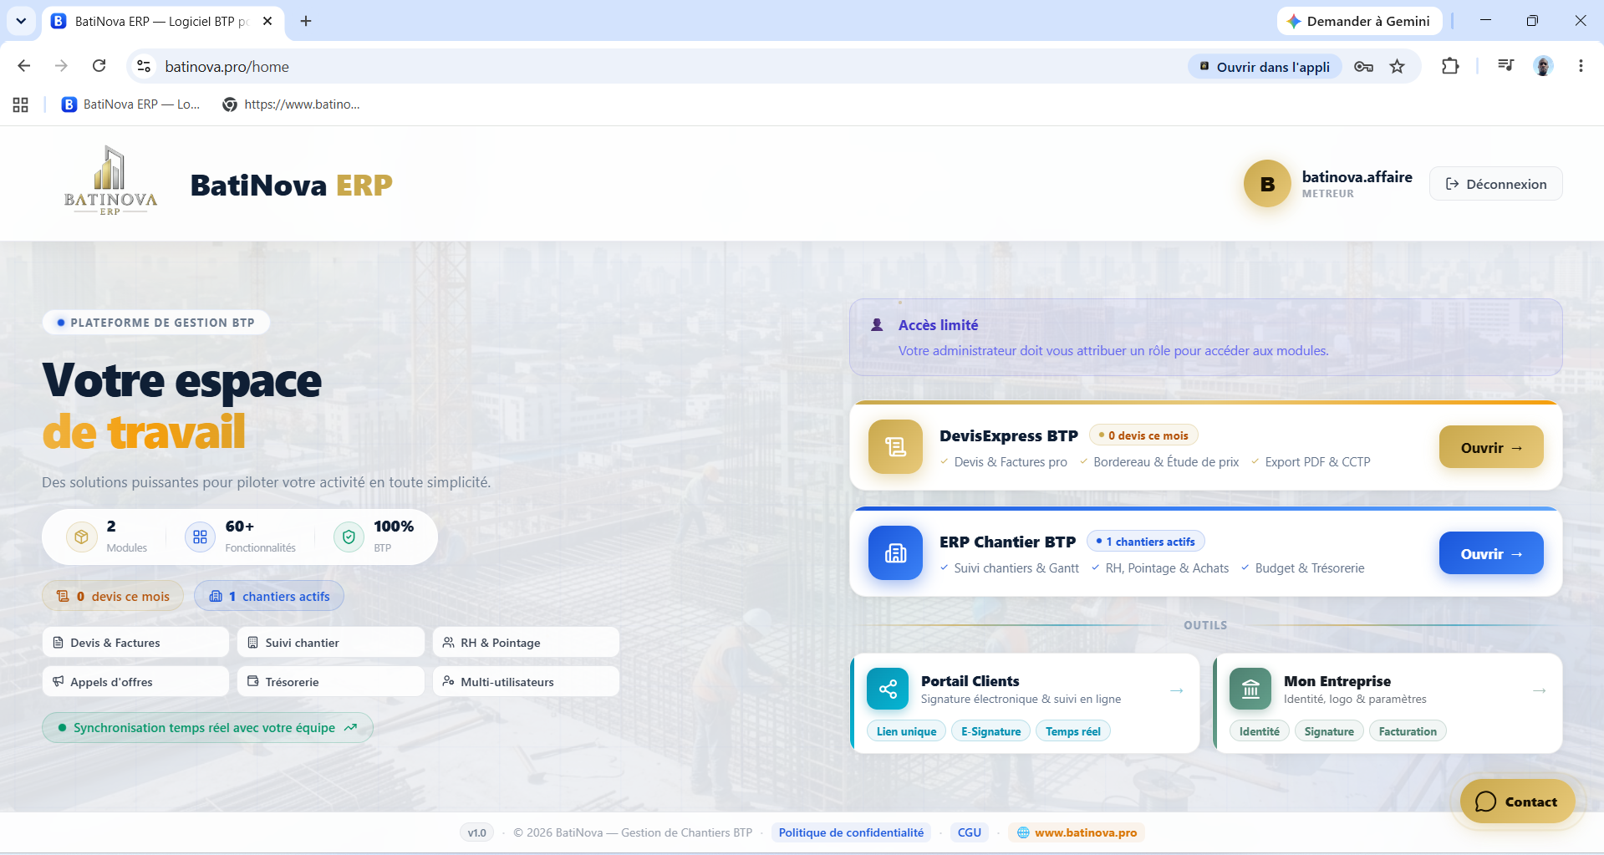Click the v1.0 version badge
The width and height of the screenshot is (1604, 855).
tap(476, 832)
